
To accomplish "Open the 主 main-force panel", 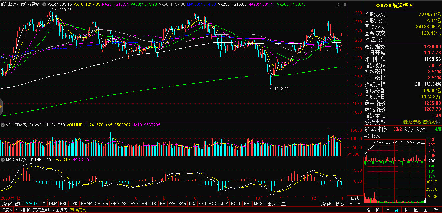I will (425, 210).
